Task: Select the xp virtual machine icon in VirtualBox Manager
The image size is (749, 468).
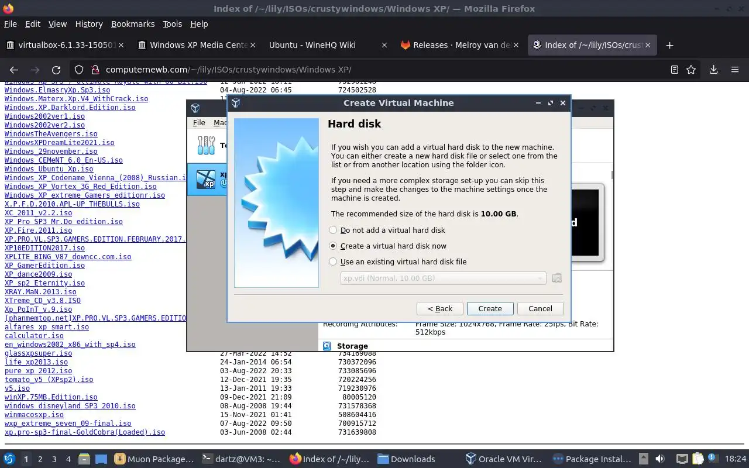Action: pos(206,179)
